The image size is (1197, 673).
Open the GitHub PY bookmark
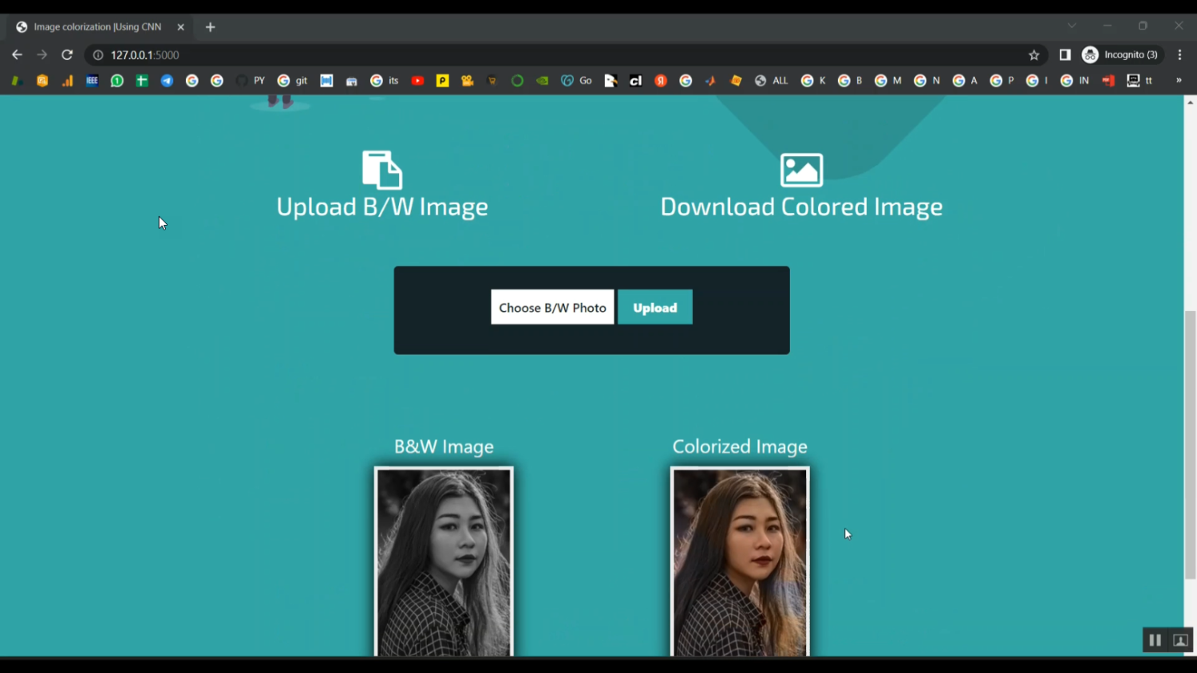[x=251, y=81]
